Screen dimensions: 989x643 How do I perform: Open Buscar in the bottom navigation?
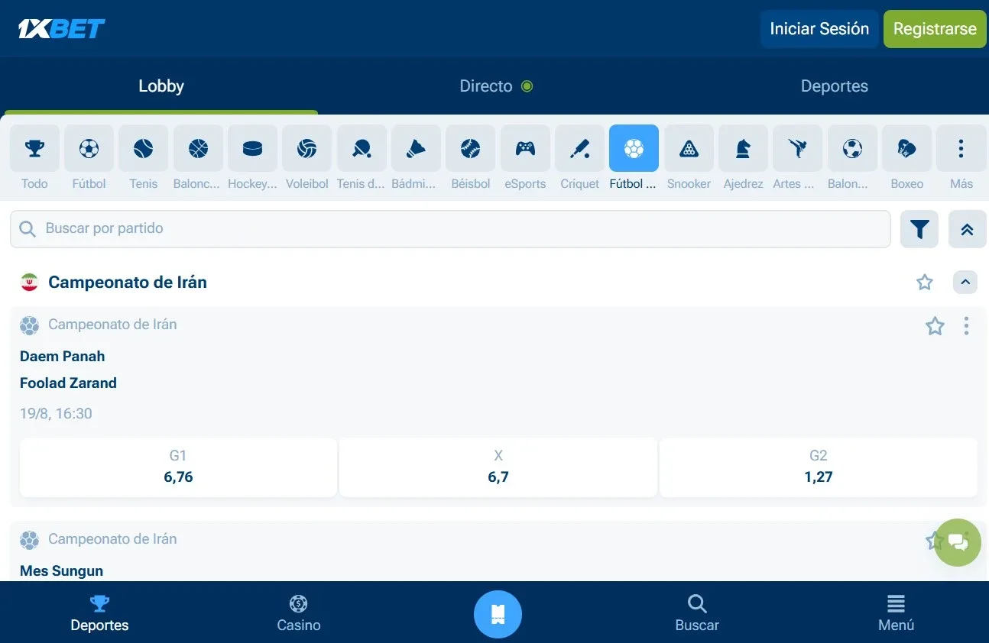click(697, 613)
